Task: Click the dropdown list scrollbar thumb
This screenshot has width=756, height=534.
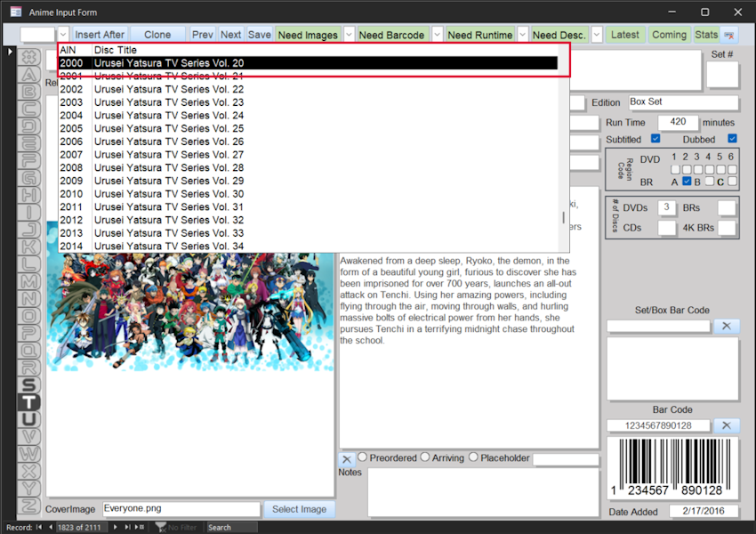Action: (x=564, y=217)
